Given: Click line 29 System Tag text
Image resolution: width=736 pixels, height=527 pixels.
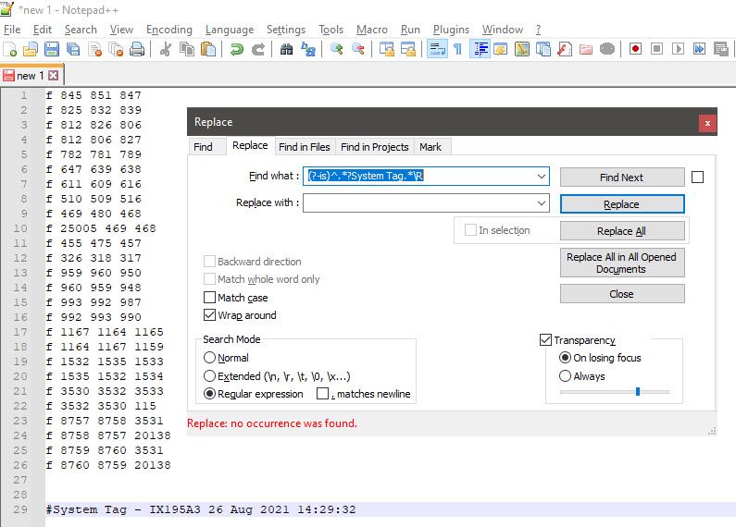Looking at the screenshot, I should (201, 509).
